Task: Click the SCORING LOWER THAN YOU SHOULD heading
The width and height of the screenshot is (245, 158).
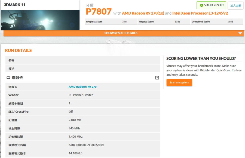Action: click(201, 59)
